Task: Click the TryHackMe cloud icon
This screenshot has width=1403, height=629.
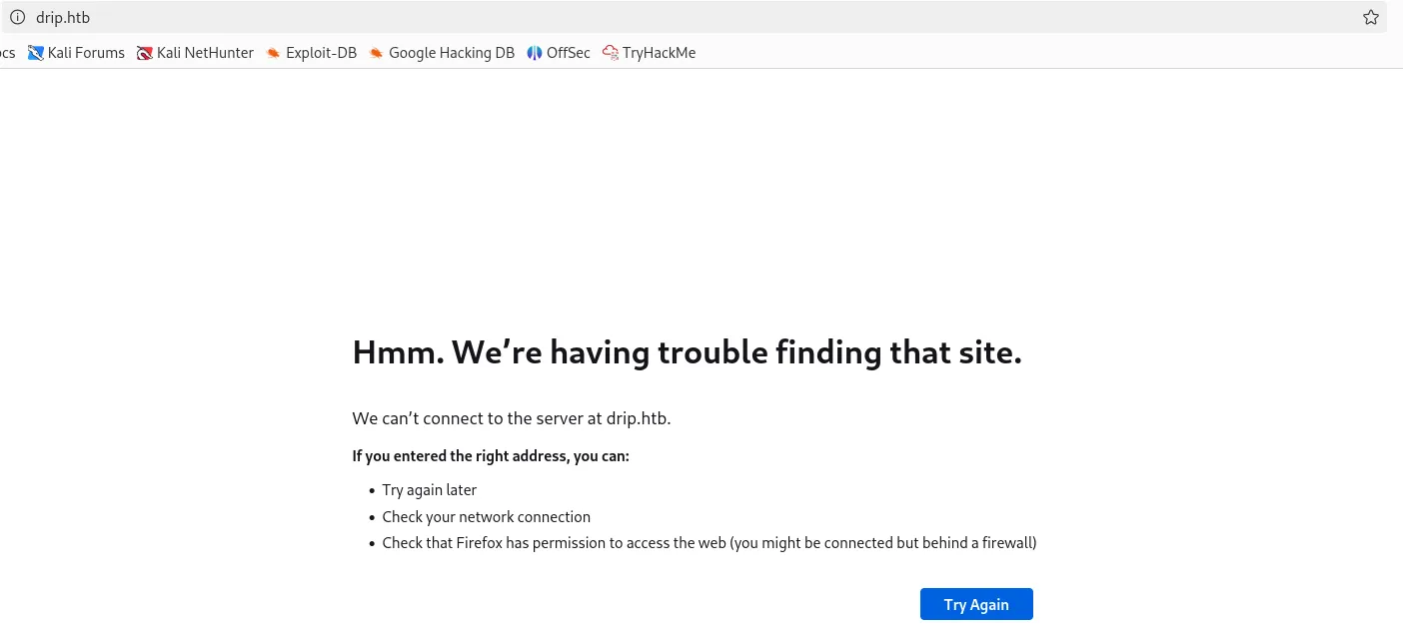Action: click(x=611, y=53)
